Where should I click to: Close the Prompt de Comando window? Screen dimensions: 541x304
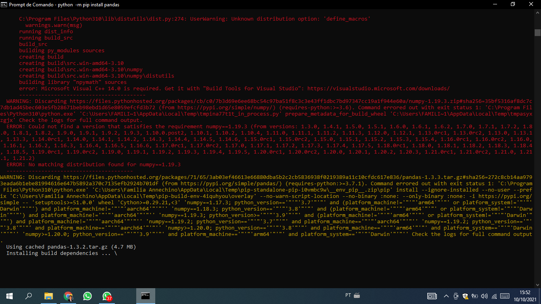(531, 4)
